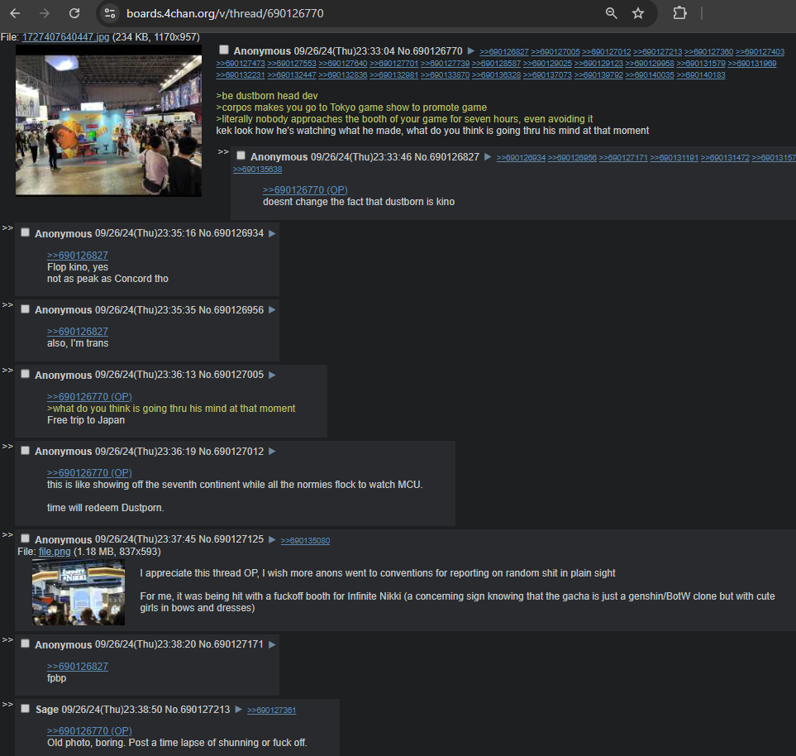The width and height of the screenshot is (796, 756).
Task: Open the browser extensions puzzle icon
Action: click(x=679, y=13)
